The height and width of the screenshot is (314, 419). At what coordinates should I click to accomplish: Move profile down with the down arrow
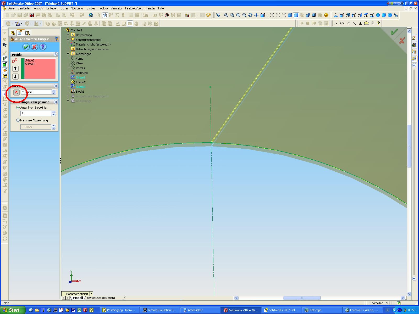click(15, 77)
